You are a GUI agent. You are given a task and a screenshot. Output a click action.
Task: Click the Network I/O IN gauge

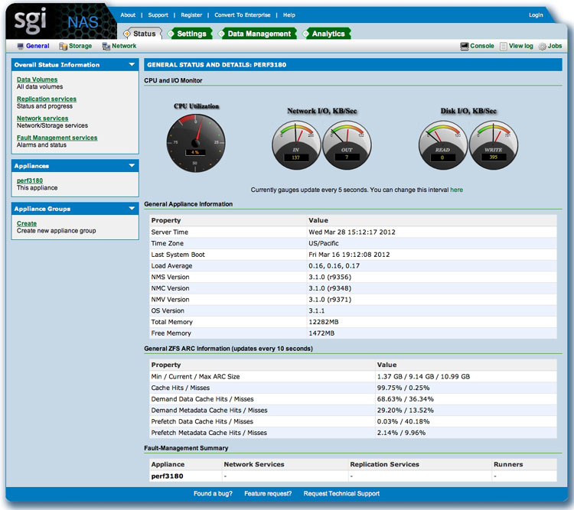[x=296, y=145]
